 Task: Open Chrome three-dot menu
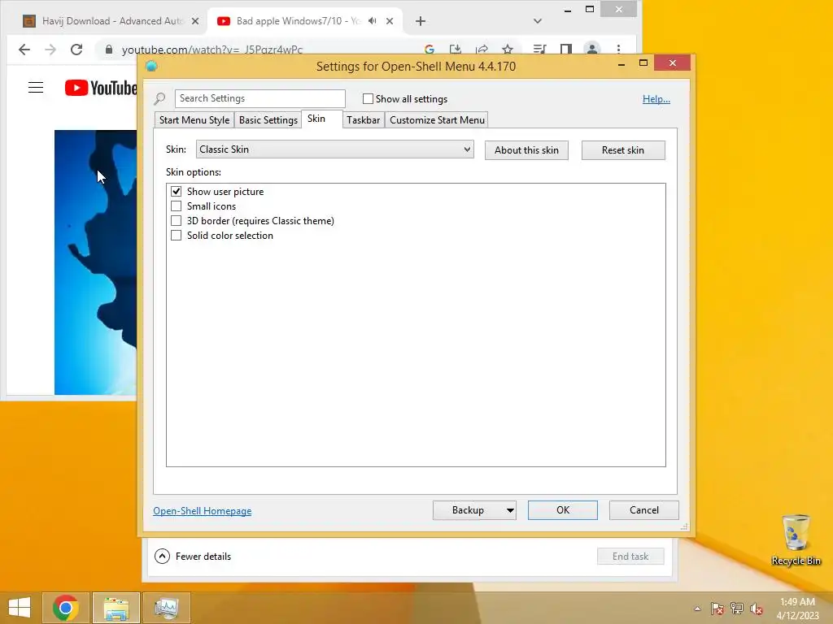tap(618, 50)
